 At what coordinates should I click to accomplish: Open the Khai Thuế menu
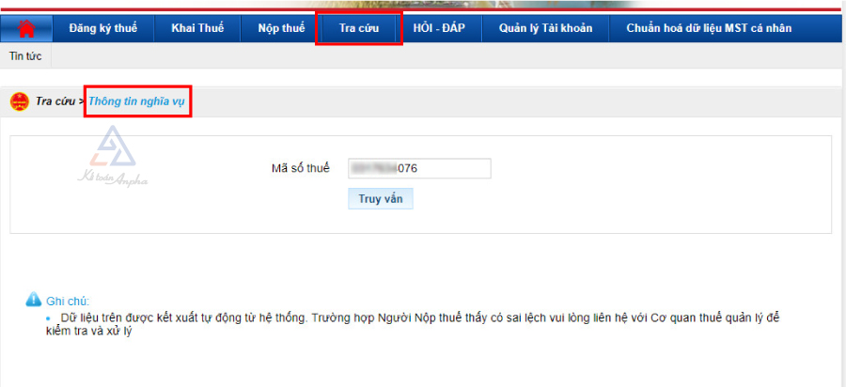tap(197, 28)
